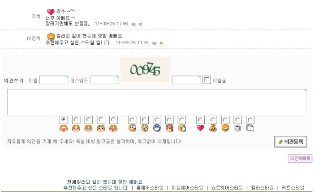The image size is (336, 194).
Task: Enable the 비밀글 secret post checkbox
Action: point(207,80)
